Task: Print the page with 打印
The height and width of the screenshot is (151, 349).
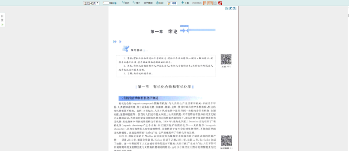Action: click(160, 3)
